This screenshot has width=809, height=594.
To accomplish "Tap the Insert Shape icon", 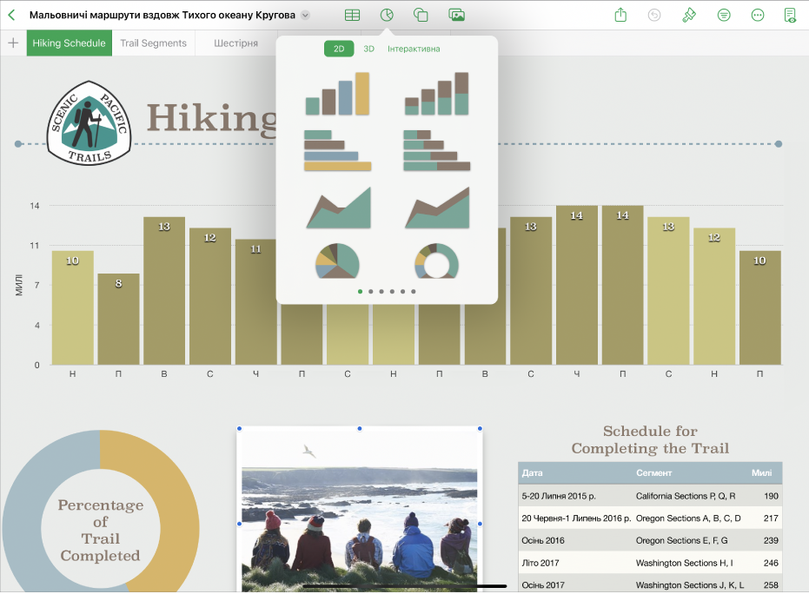I will tap(421, 15).
